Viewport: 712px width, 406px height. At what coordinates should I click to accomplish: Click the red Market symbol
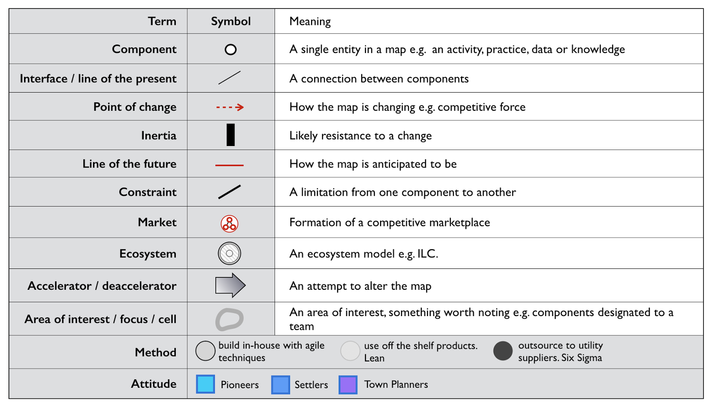click(230, 223)
